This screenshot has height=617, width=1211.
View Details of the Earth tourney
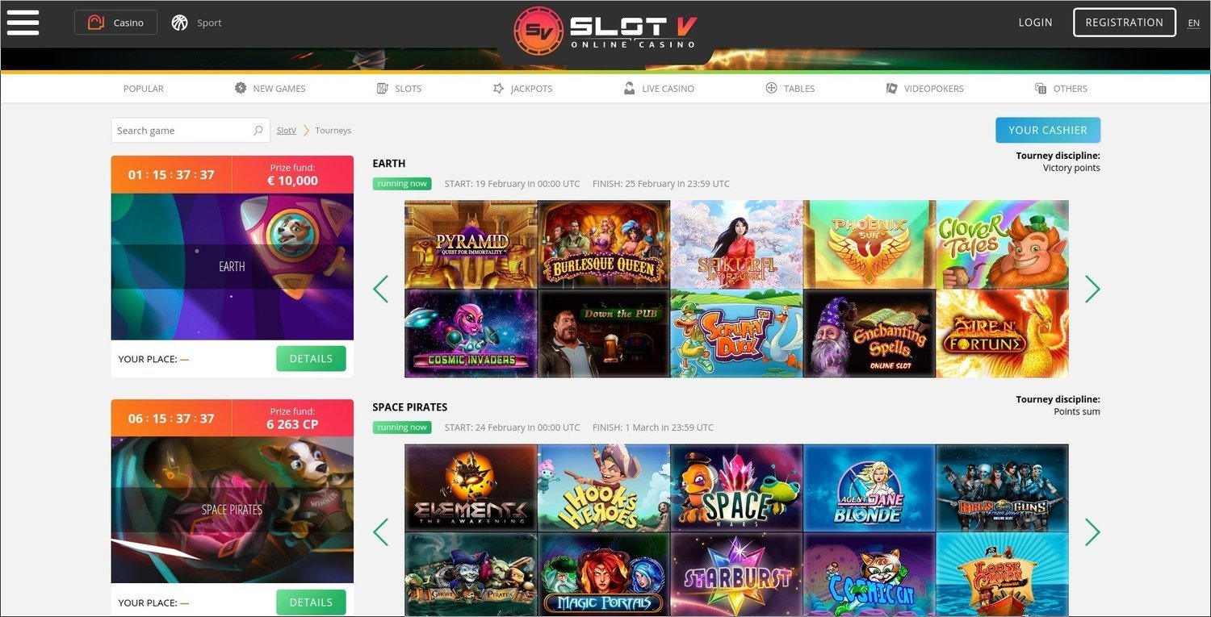tap(311, 359)
